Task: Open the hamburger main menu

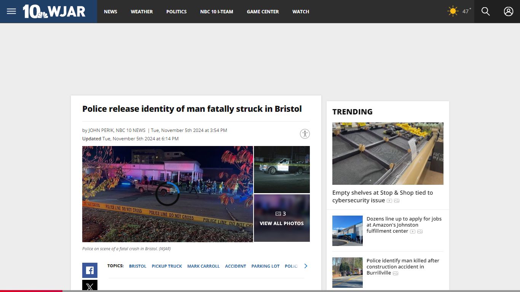Action: coord(11,11)
